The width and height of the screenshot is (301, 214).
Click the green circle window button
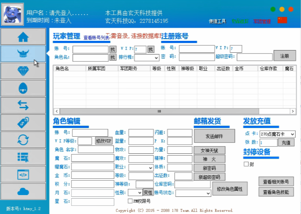tap(273, 9)
